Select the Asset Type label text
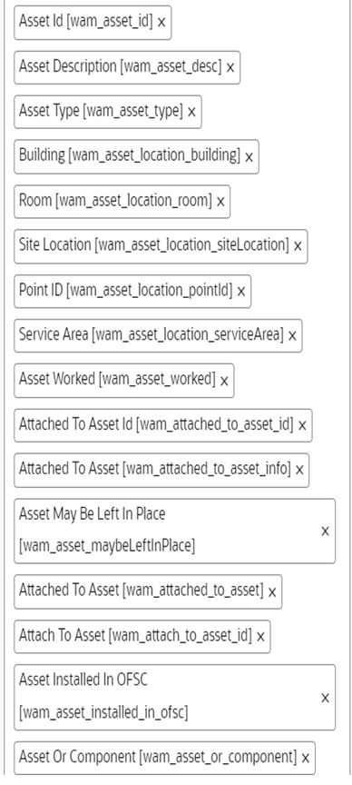Screen dimensions: 352x785 [x=101, y=111]
